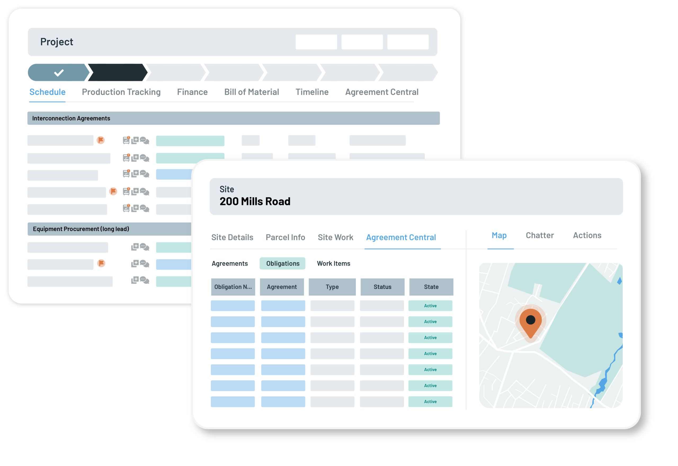Sort by Type column header
This screenshot has width=678, height=466.
click(333, 287)
